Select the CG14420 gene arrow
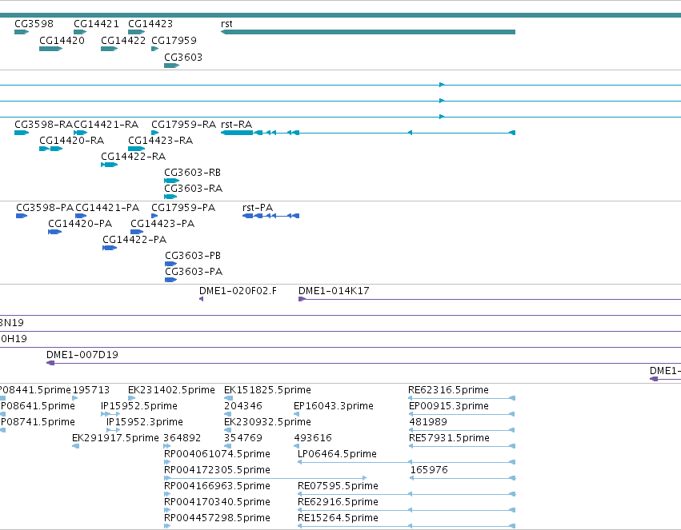 pos(50,49)
